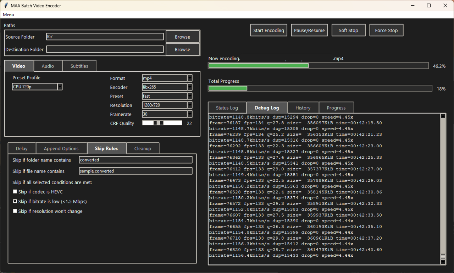Click the current file progress bar
454x273 pixels.
click(x=318, y=66)
